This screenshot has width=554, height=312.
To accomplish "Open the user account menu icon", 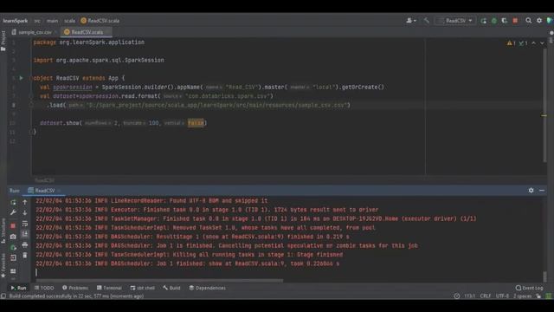I will [410, 21].
